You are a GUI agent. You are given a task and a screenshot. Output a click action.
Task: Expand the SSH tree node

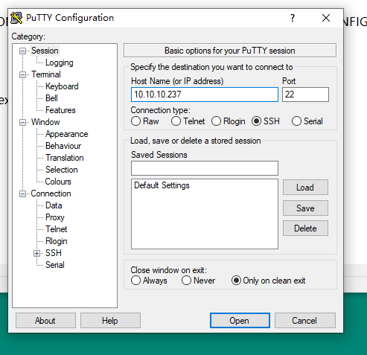[x=36, y=253]
